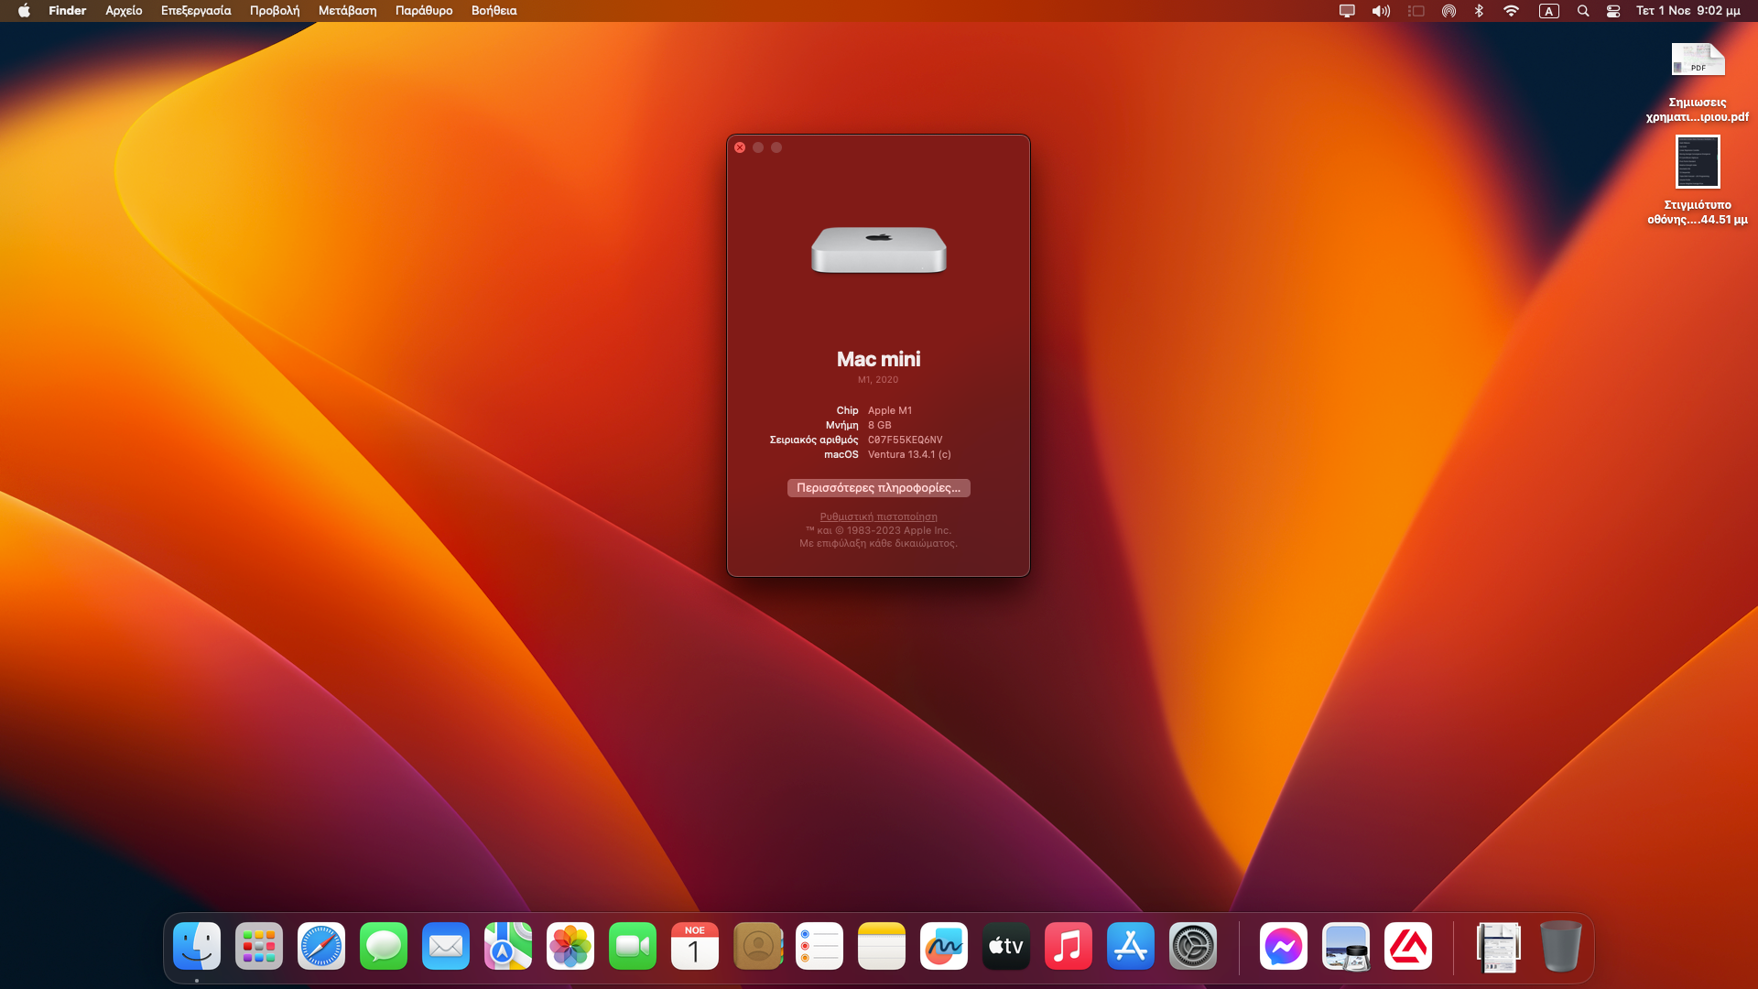Viewport: 1758px width, 989px height.
Task: Open the Μετάβαση menu
Action: [x=347, y=11]
